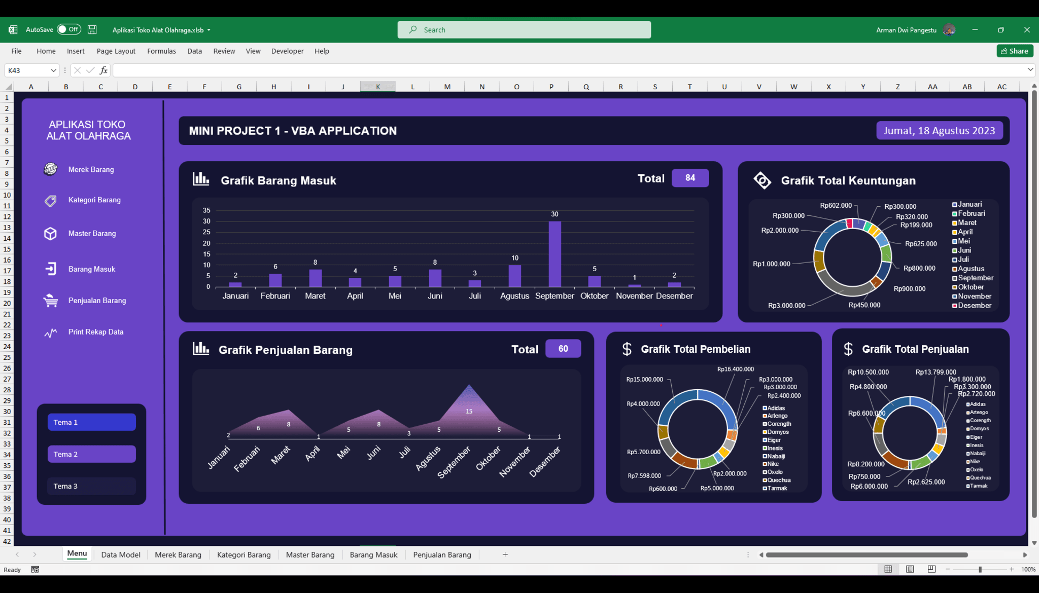Switch to Data Model sheet tab
Viewport: 1039px width, 593px height.
tap(120, 554)
